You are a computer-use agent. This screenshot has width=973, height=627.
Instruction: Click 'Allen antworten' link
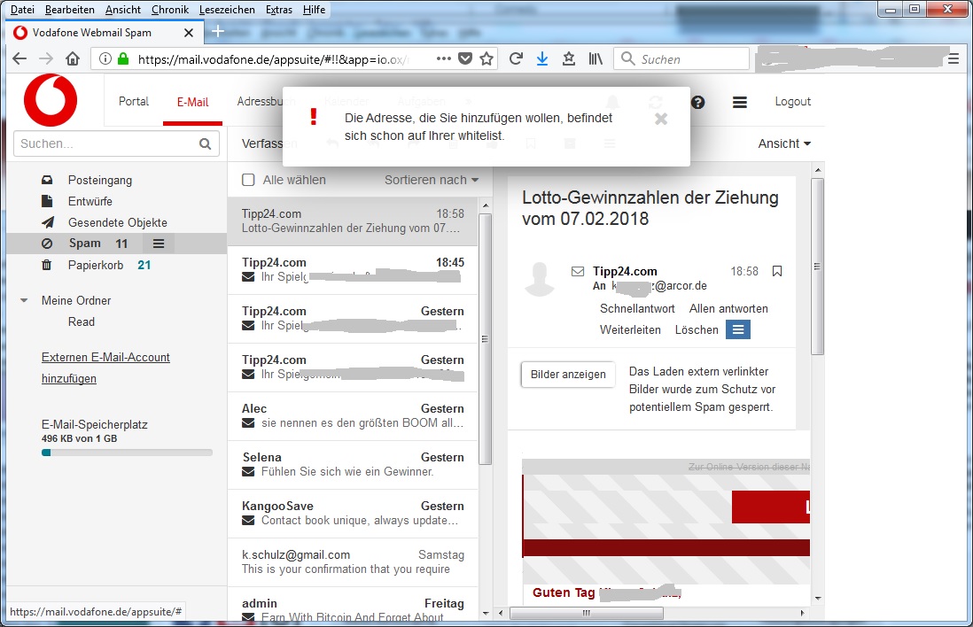pos(728,308)
